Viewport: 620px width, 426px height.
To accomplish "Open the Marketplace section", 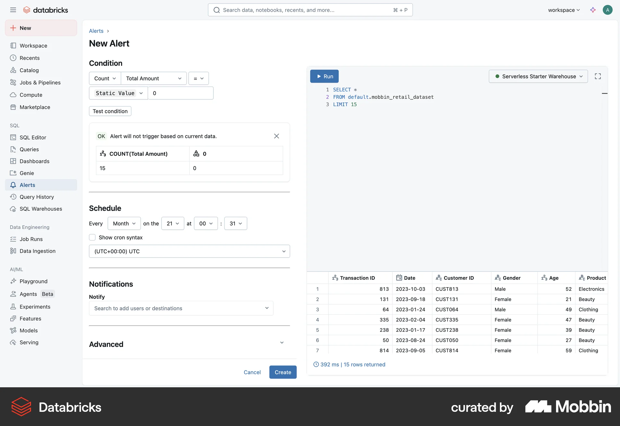I will point(35,107).
